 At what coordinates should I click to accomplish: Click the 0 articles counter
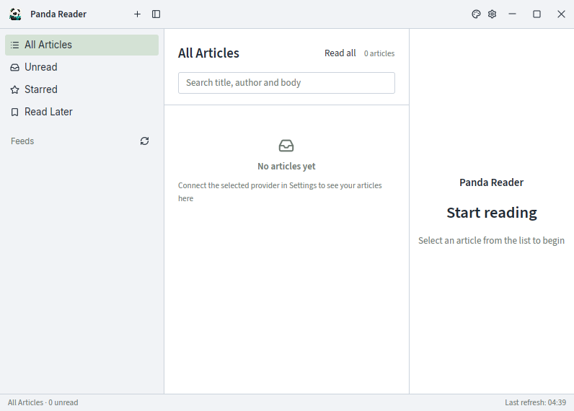(379, 53)
